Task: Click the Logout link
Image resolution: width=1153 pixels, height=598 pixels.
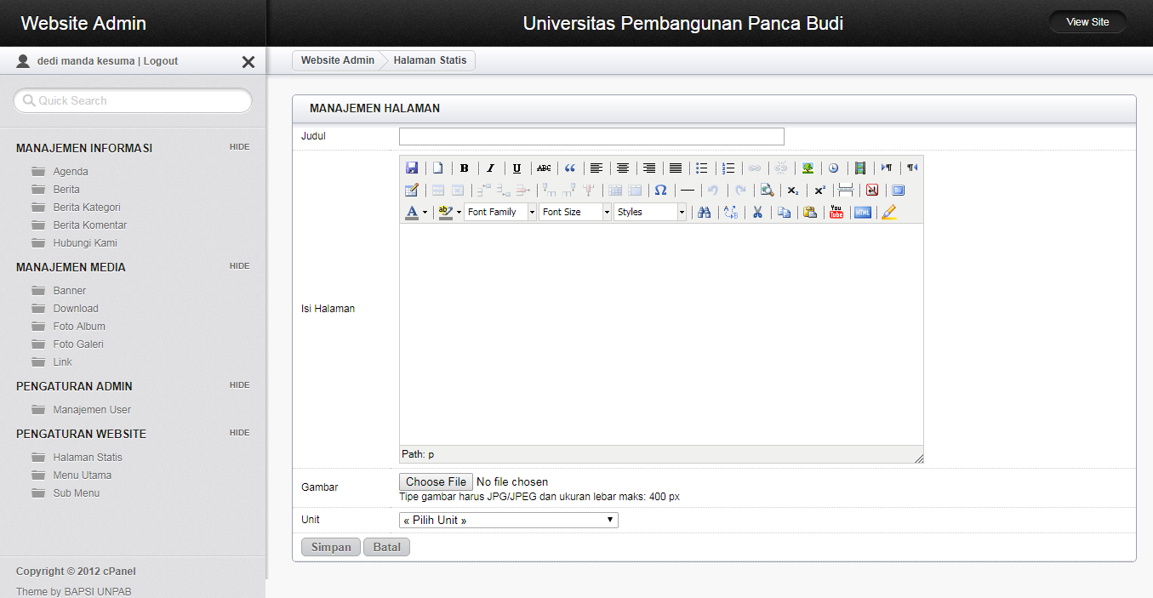Action: click(x=161, y=61)
